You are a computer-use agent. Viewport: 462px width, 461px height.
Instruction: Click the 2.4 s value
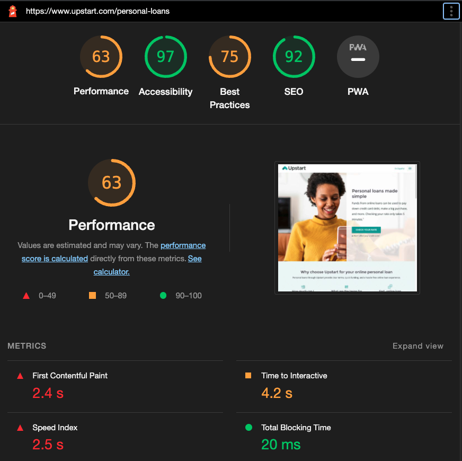48,393
